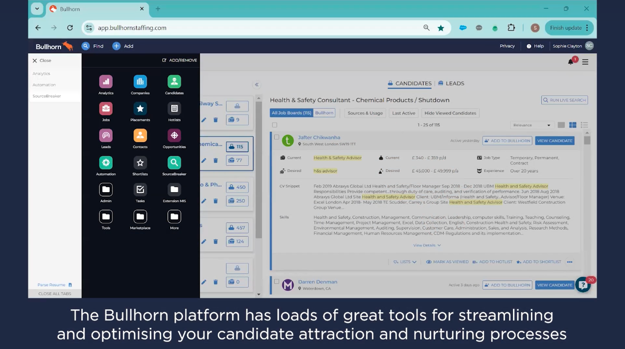Click Run Live Search button
Image resolution: width=625 pixels, height=349 pixels.
pyautogui.click(x=564, y=100)
